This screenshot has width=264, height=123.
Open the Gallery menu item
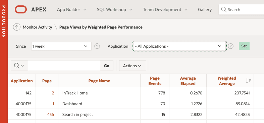205,10
